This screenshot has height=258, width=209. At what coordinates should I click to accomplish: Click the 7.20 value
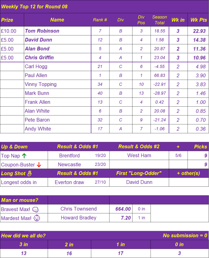pyautogui.click(x=126, y=218)
